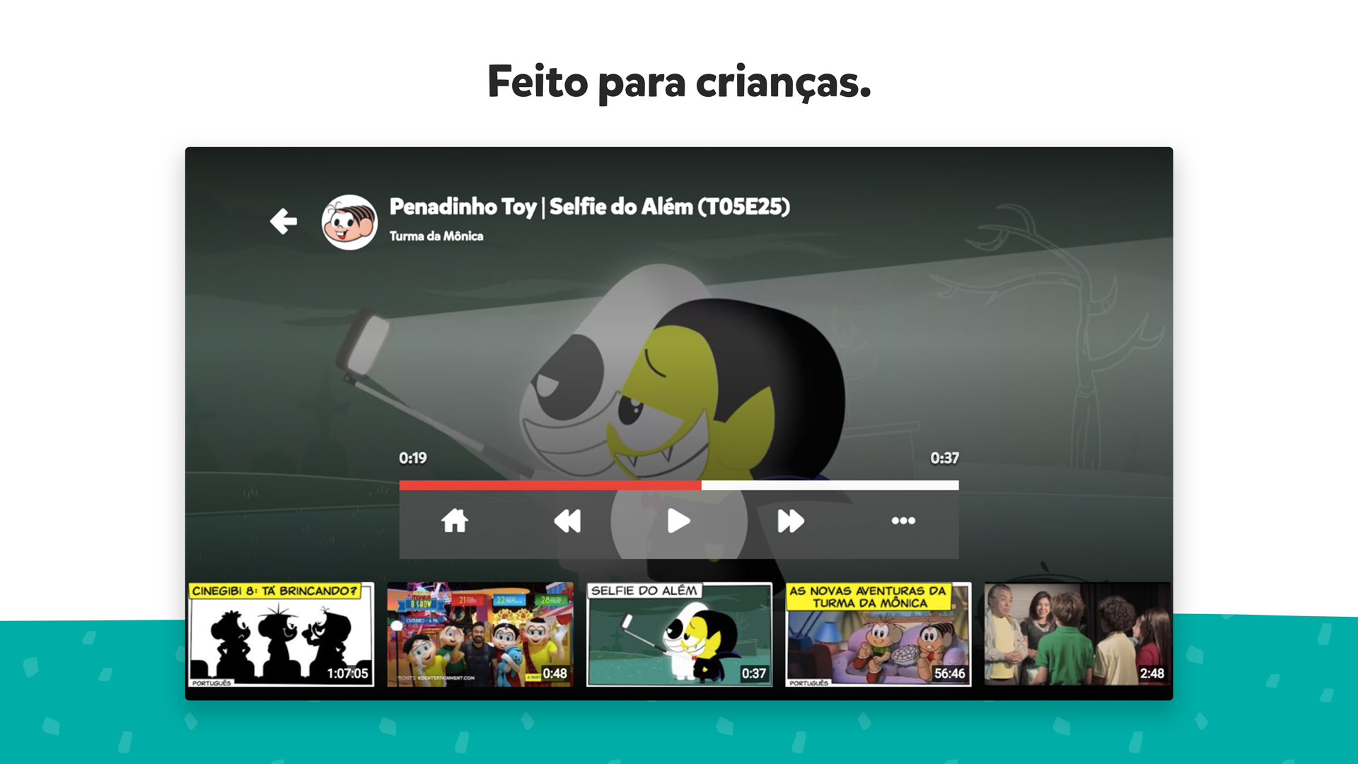Open the Turma da Mônica channel name link

436,236
